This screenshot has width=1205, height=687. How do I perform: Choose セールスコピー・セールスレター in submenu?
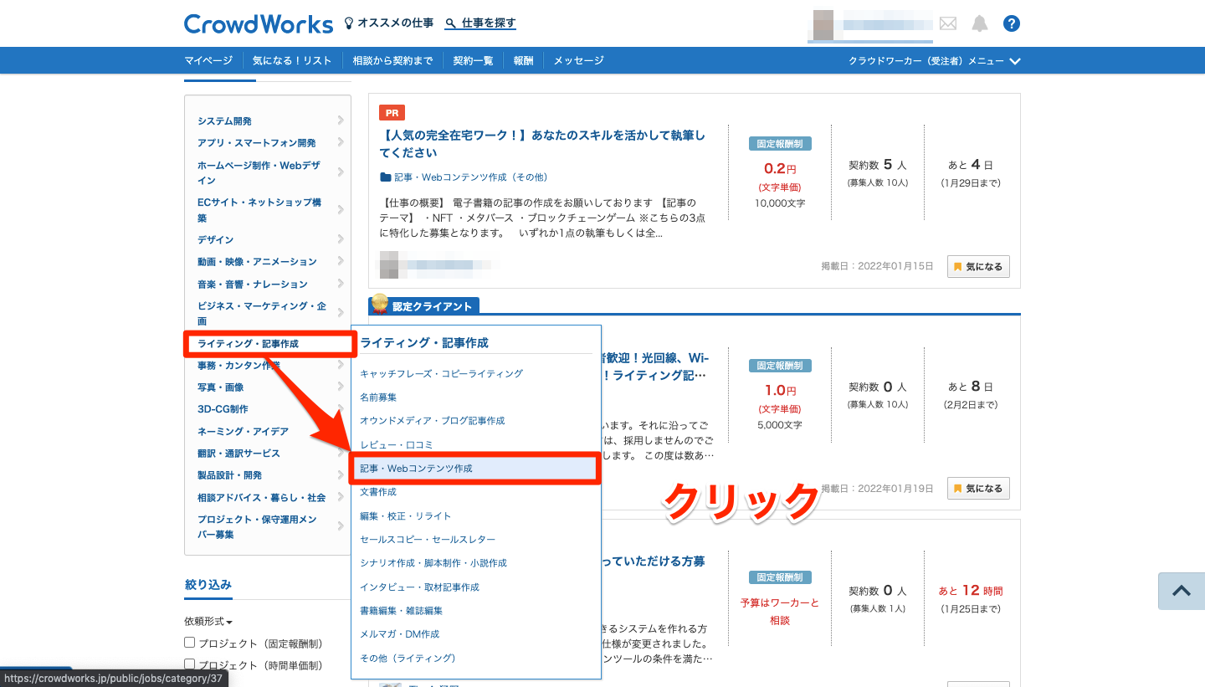tap(428, 539)
